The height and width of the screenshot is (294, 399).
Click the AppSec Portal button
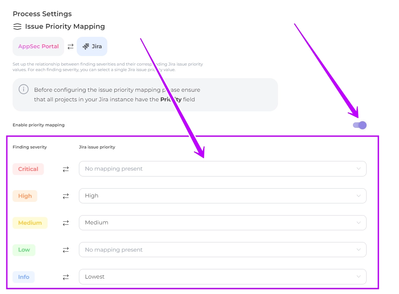pos(38,46)
